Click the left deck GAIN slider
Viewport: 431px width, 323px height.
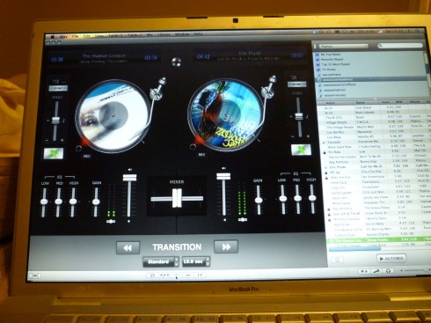coord(96,202)
